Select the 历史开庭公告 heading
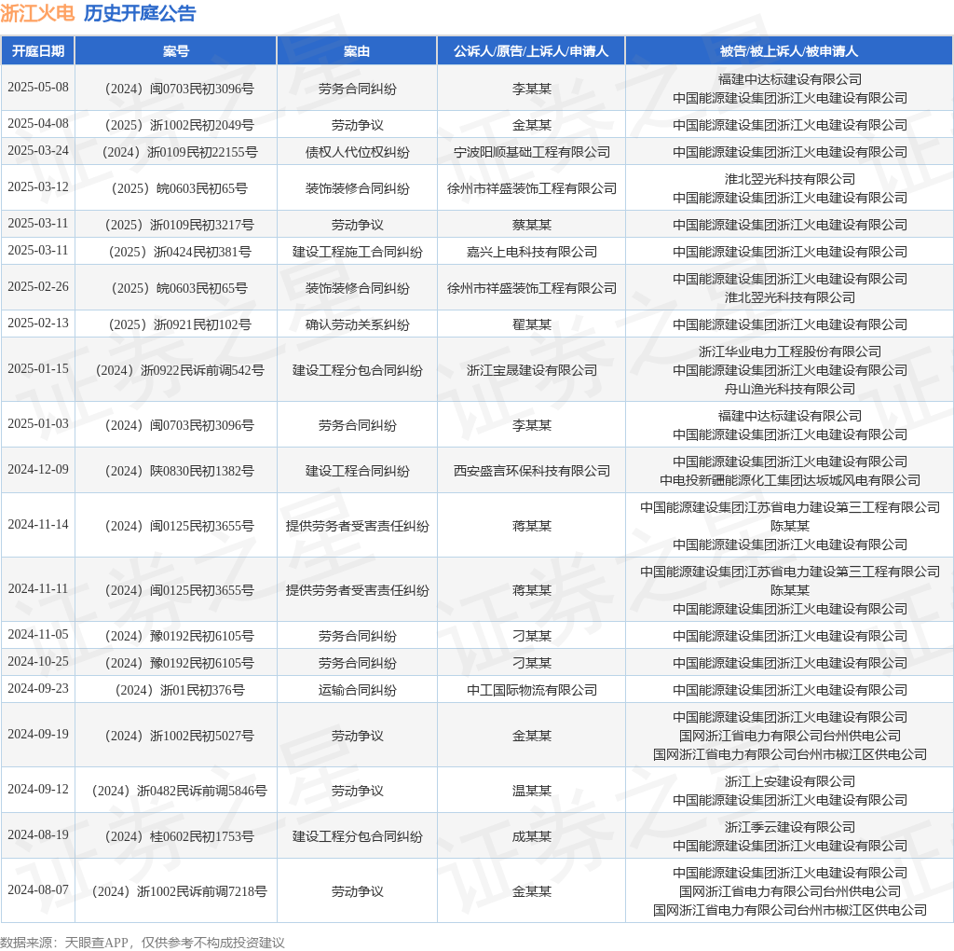This screenshot has width=954, height=951. [140, 13]
